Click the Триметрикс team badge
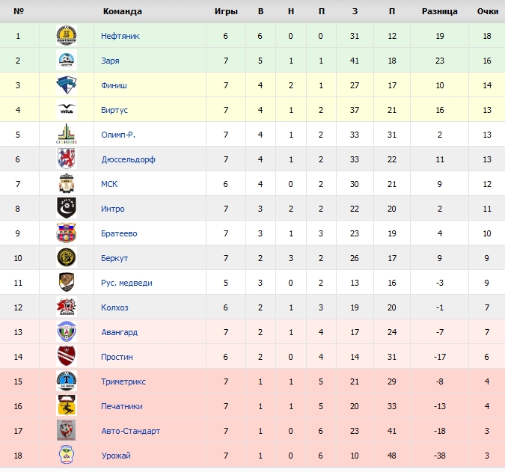The height and width of the screenshot is (472, 505). coord(67,381)
